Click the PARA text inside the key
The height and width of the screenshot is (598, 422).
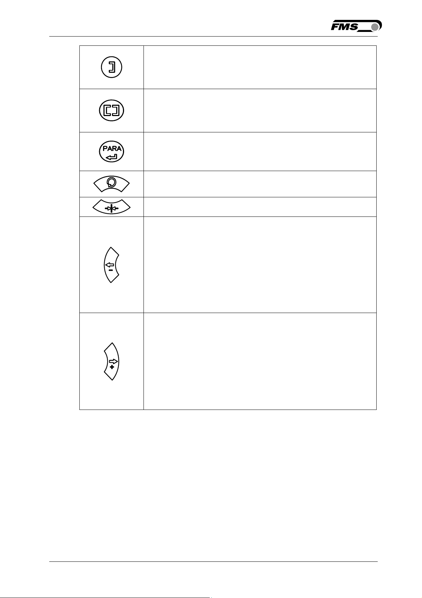(112, 149)
